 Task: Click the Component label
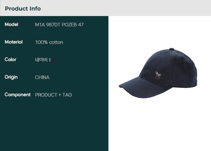(18, 95)
